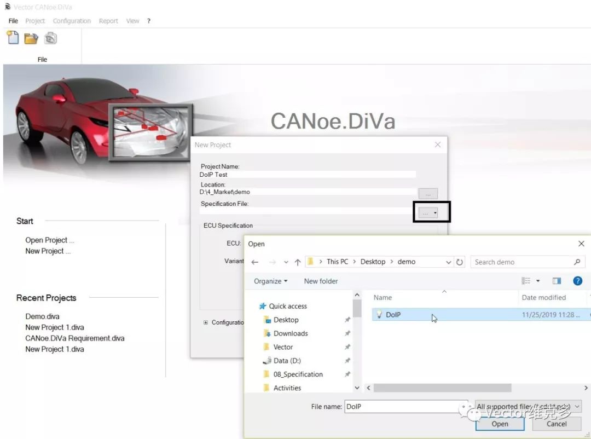Screen dimensions: 591x439
Task: Click the blue help icon
Action: [x=577, y=281]
